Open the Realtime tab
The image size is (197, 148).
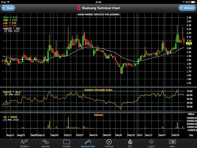point(24,143)
